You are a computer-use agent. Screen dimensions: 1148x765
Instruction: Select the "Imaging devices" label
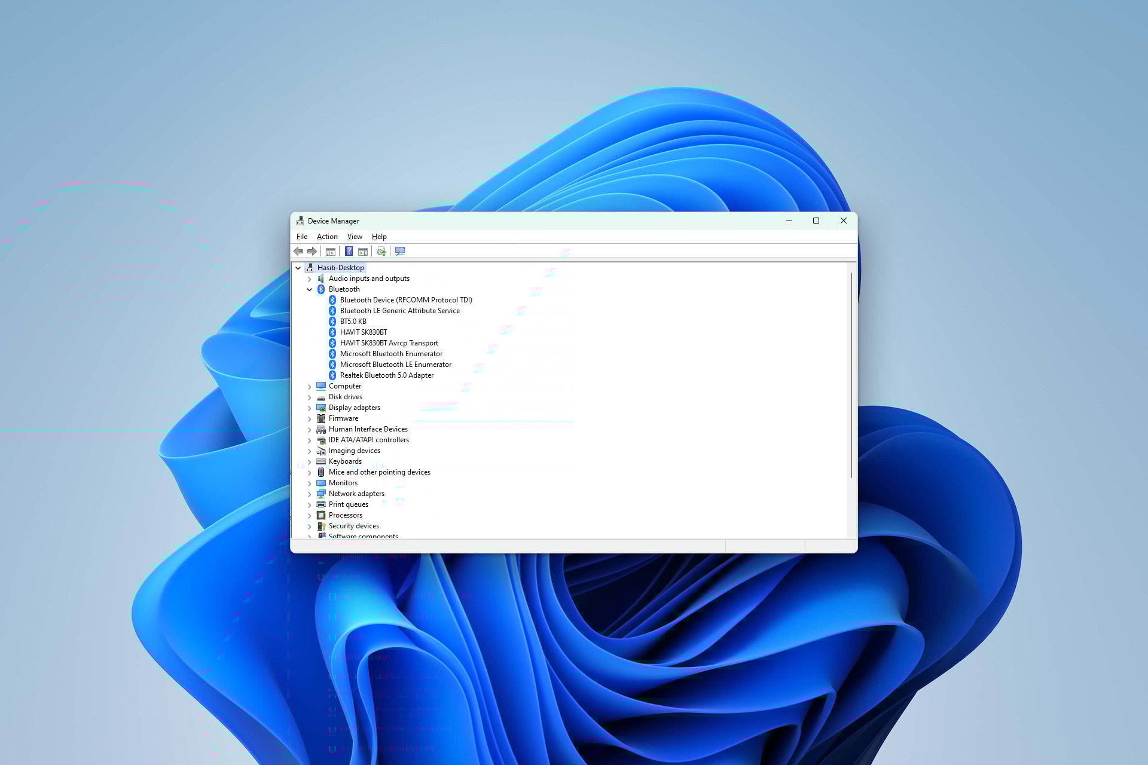(355, 451)
